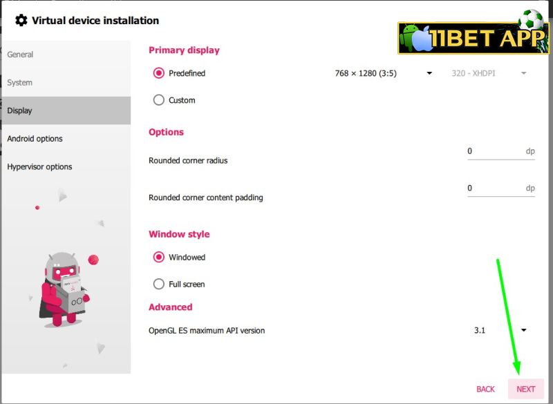The height and width of the screenshot is (404, 553).
Task: Click the Android robot icon in banner
Action: [x=410, y=37]
